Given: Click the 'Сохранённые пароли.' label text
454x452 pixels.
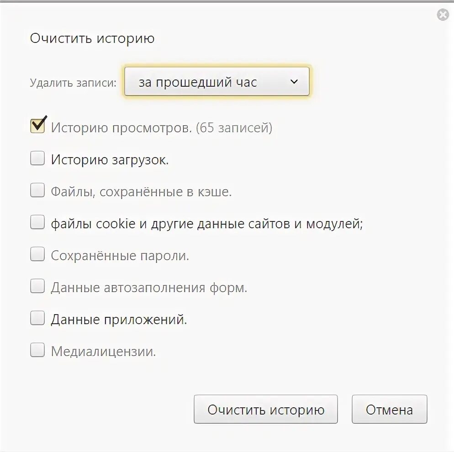Looking at the screenshot, I should (x=120, y=256).
